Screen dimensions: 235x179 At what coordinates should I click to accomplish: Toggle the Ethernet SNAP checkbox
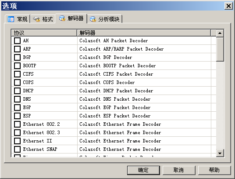(17, 149)
